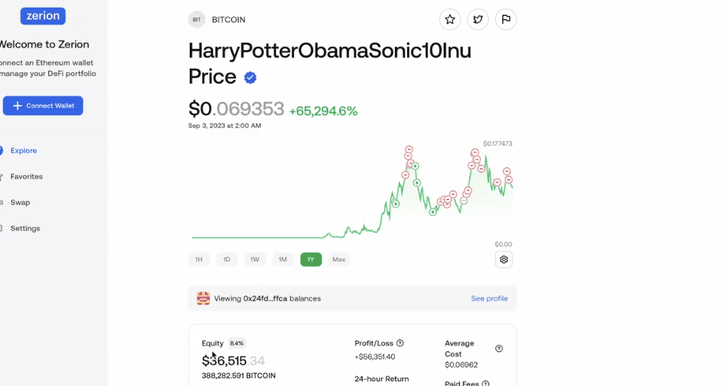Viewport: 728px width, 386px height.
Task: Click the flag report icon
Action: point(506,20)
